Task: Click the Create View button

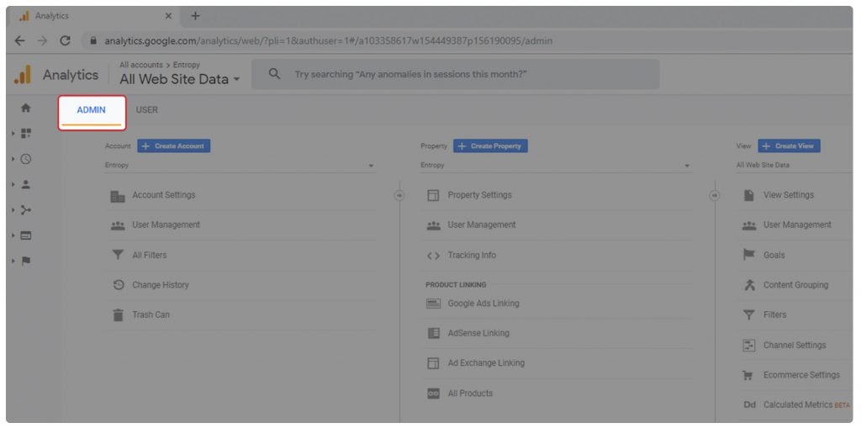Action: [x=789, y=146]
